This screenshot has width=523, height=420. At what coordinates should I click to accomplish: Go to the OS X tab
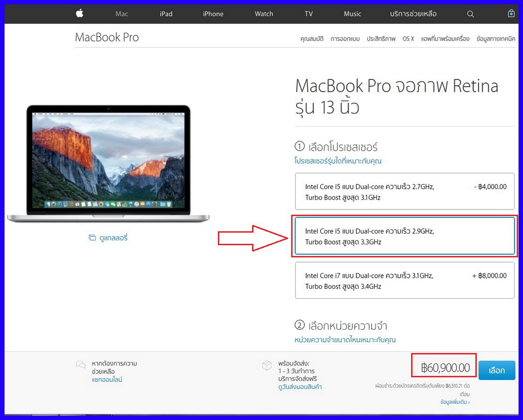tap(408, 39)
